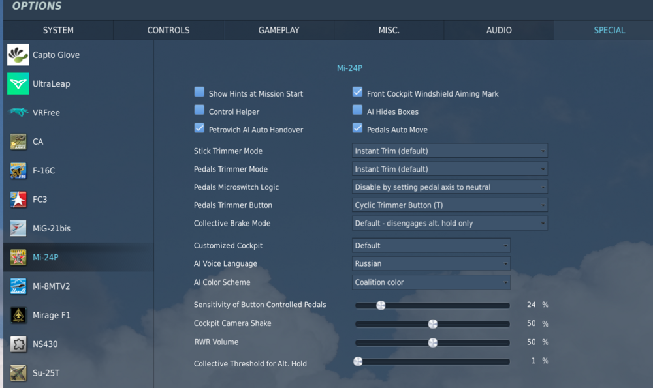The image size is (653, 388).
Task: Choose the F-16C aircraft icon
Action: tap(18, 170)
